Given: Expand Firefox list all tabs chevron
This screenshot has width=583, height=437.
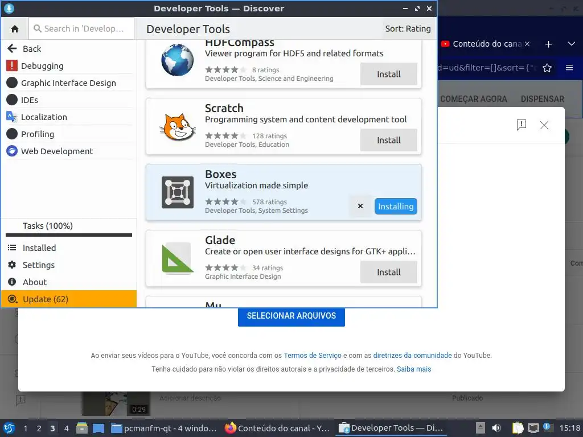Looking at the screenshot, I should [572, 44].
